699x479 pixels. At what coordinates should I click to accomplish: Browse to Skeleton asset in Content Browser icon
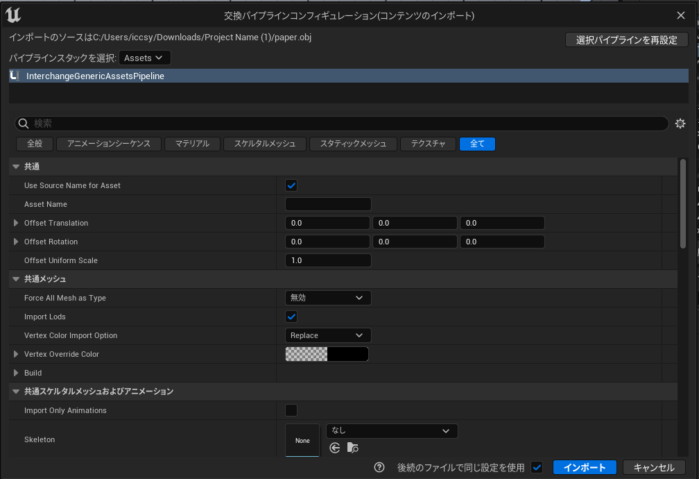coord(352,448)
